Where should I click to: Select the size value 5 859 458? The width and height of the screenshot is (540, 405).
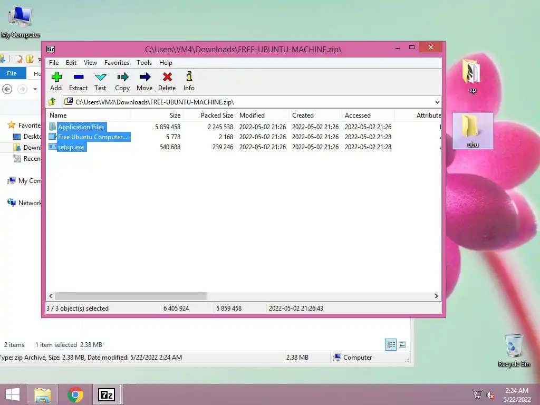[x=168, y=127]
